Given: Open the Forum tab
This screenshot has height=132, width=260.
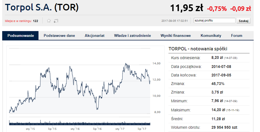Looking at the screenshot, I should tap(237, 36).
